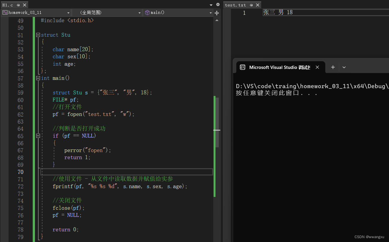Click the FILE* pf; declaration

(66, 100)
